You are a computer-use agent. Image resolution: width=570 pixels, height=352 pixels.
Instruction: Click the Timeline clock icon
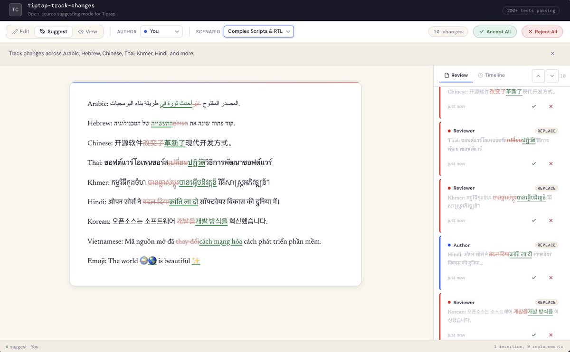click(x=480, y=76)
